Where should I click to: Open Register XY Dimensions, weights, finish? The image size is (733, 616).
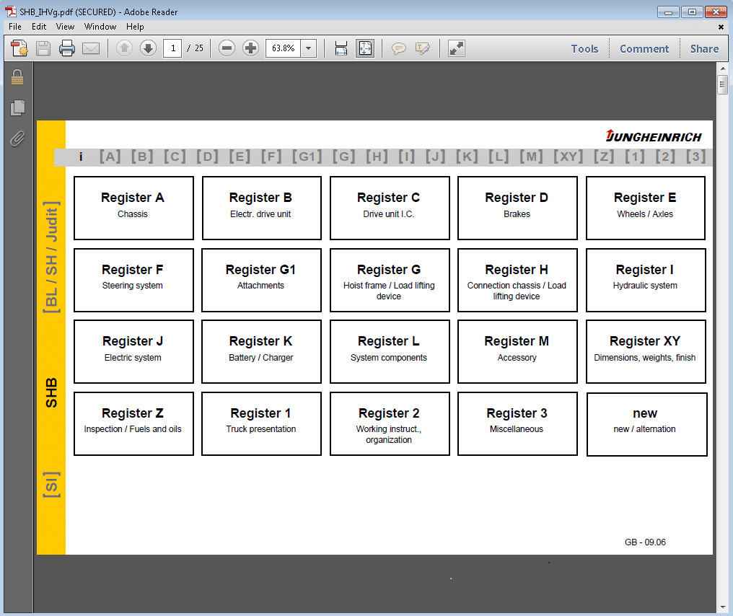click(x=646, y=351)
